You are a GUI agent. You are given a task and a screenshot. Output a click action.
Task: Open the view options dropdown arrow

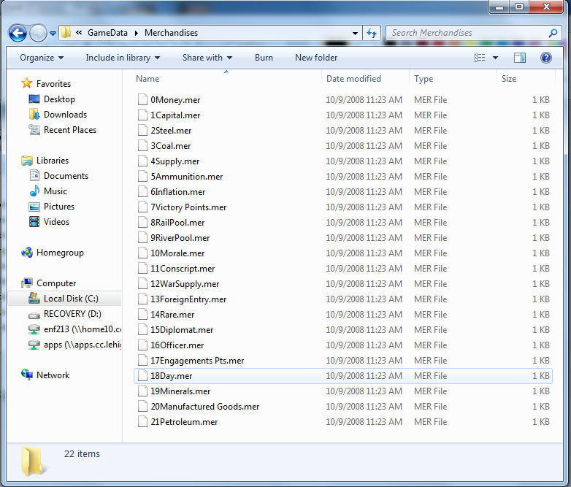(495, 58)
